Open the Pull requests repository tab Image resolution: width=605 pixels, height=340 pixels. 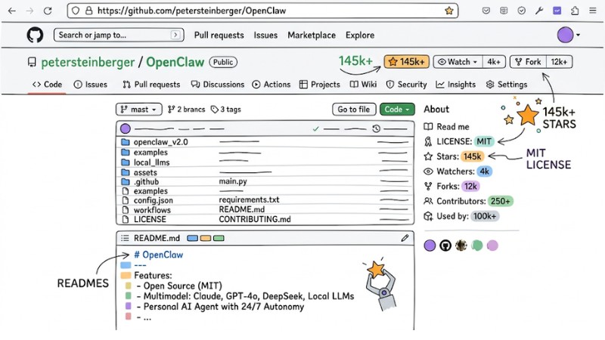pyautogui.click(x=150, y=85)
